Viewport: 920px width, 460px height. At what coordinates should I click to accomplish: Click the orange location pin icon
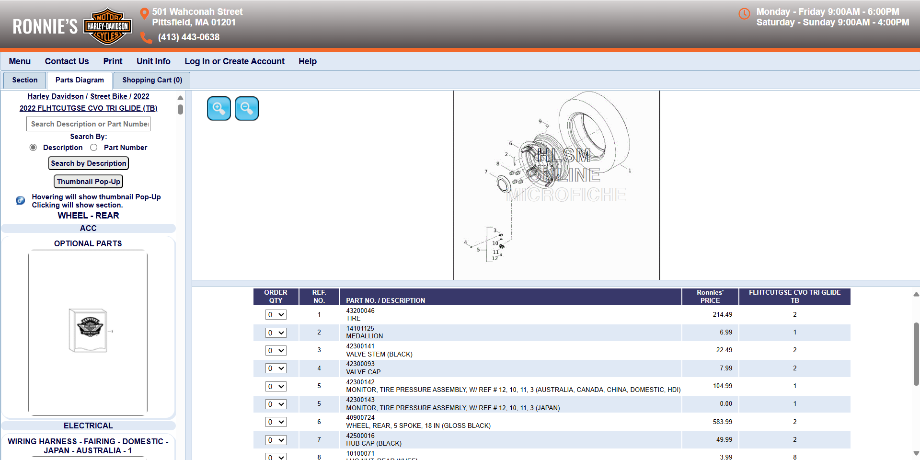click(144, 14)
